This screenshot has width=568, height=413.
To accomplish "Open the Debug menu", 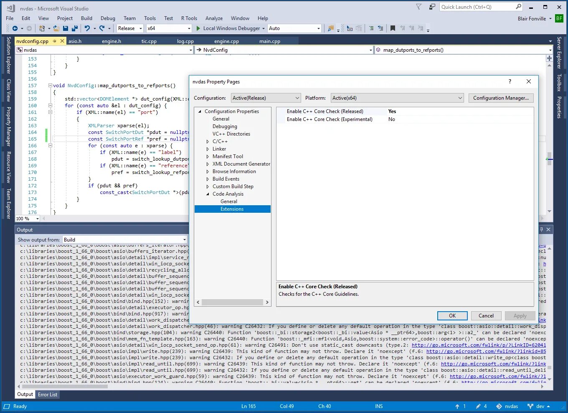I will (x=108, y=18).
